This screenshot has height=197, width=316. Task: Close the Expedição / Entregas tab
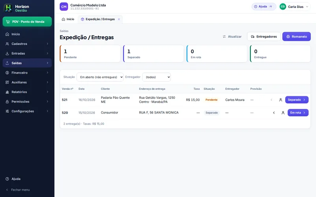119,19
